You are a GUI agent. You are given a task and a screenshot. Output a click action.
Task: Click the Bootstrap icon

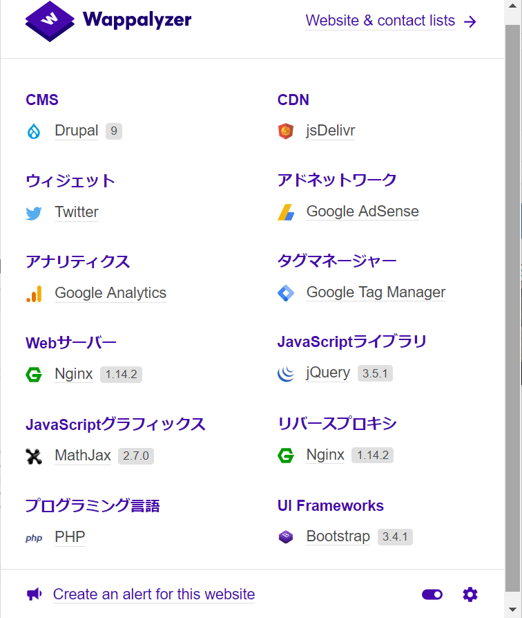tap(286, 537)
